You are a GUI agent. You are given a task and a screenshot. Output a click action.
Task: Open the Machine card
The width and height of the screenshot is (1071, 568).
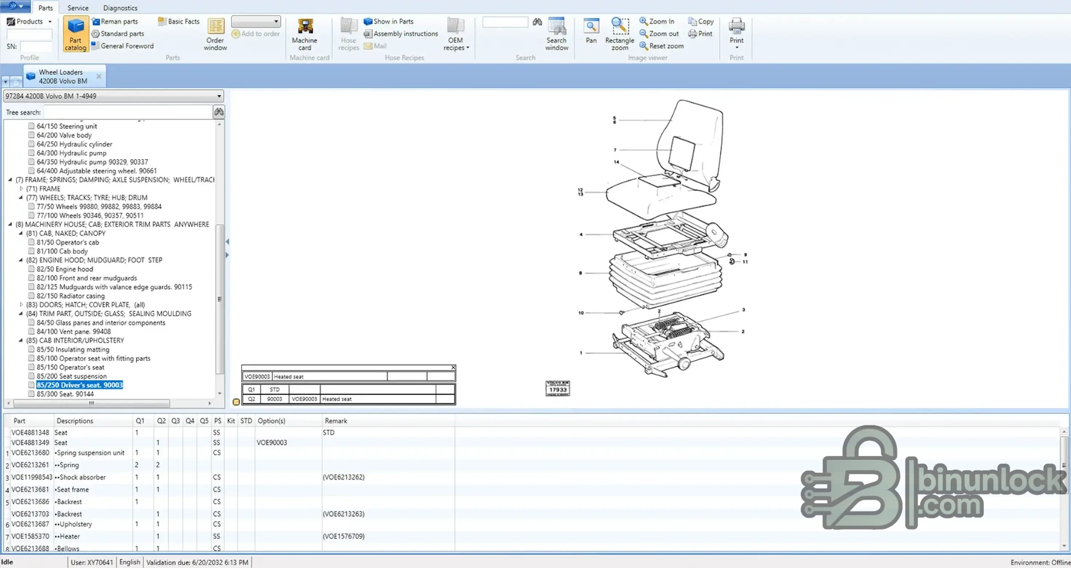(x=305, y=34)
